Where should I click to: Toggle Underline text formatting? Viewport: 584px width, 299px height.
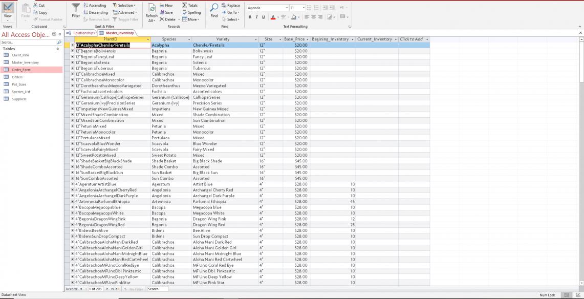click(x=264, y=16)
